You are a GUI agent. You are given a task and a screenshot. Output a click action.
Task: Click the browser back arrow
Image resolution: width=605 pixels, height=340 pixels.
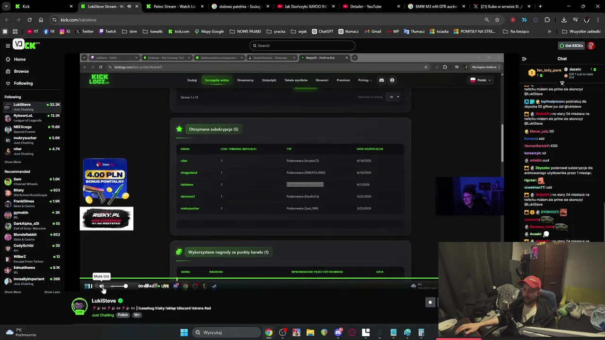(7, 20)
